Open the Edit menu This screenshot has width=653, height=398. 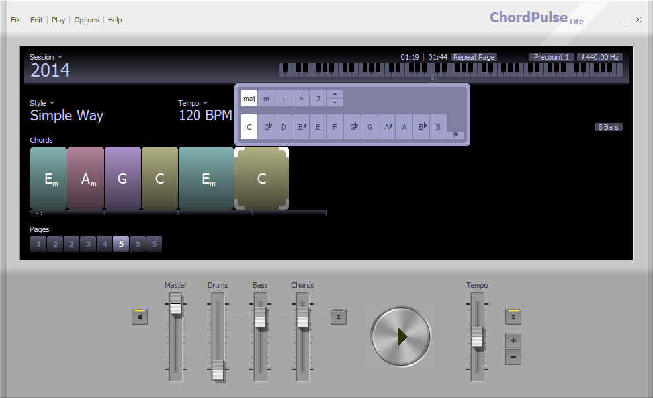pyautogui.click(x=36, y=20)
